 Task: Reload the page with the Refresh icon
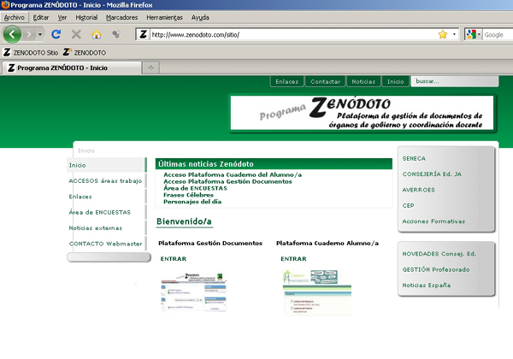56,34
